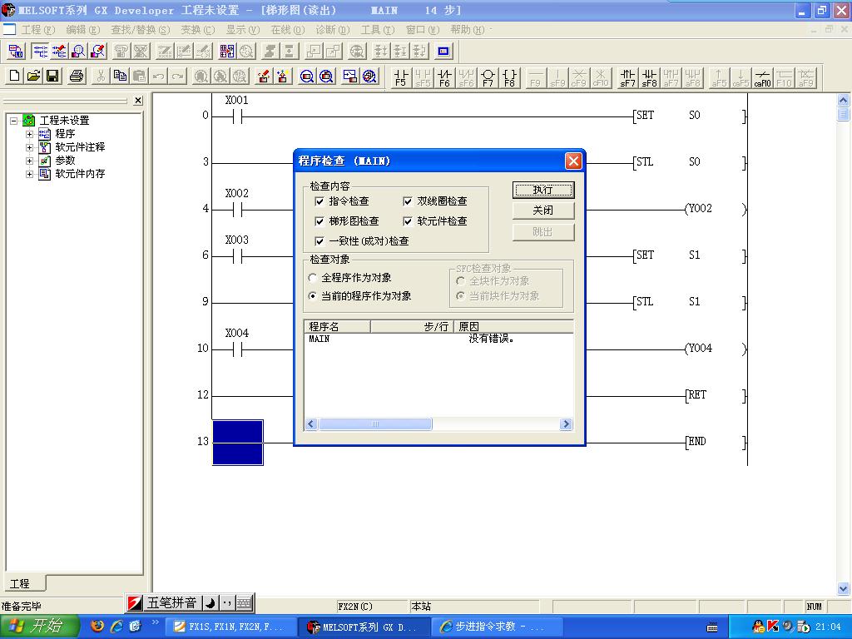Image resolution: width=852 pixels, height=639 pixels.
Task: Open the 在线(O) menu
Action: point(287,30)
